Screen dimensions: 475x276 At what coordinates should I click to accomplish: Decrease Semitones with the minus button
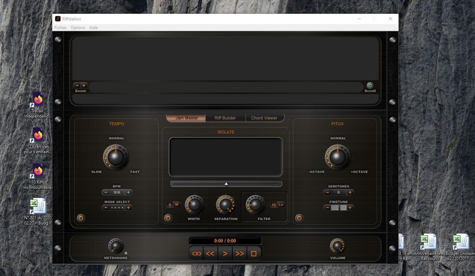328,192
